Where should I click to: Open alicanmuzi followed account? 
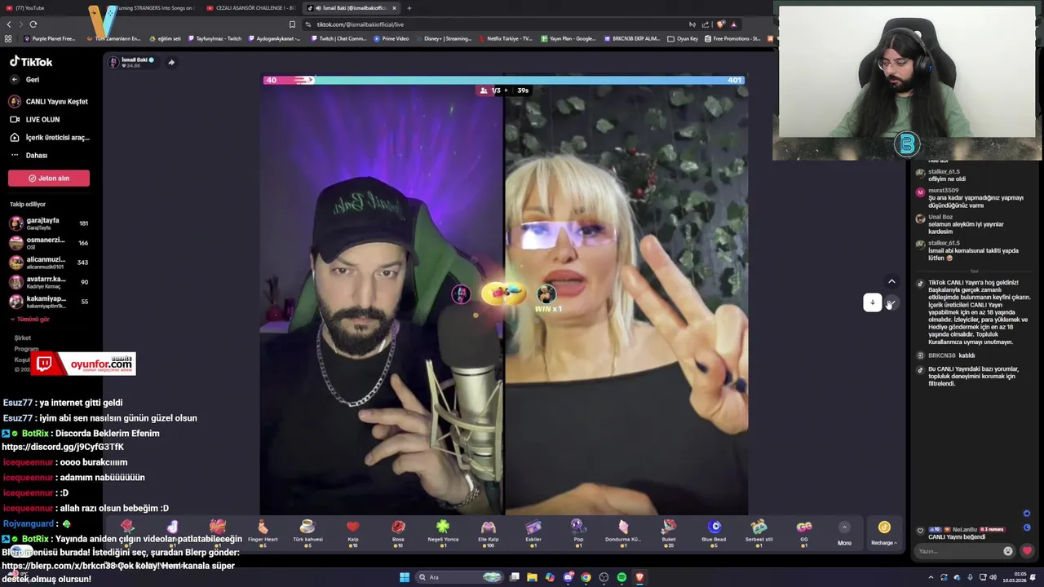[x=49, y=263]
